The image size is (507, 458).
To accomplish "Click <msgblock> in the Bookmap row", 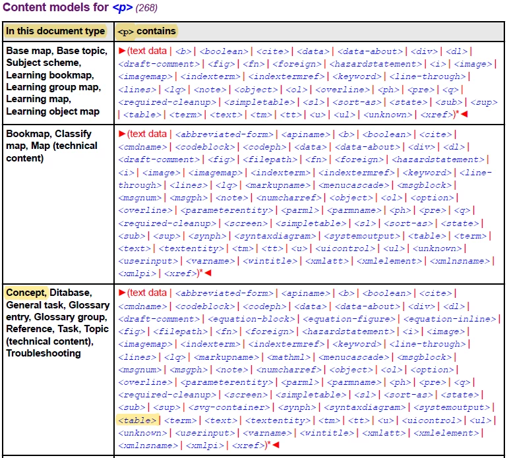I will [x=424, y=185].
